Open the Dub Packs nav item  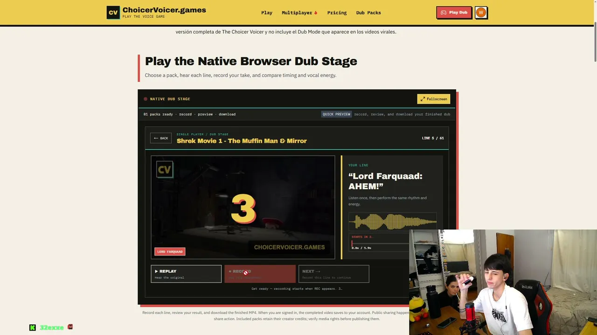pos(368,13)
